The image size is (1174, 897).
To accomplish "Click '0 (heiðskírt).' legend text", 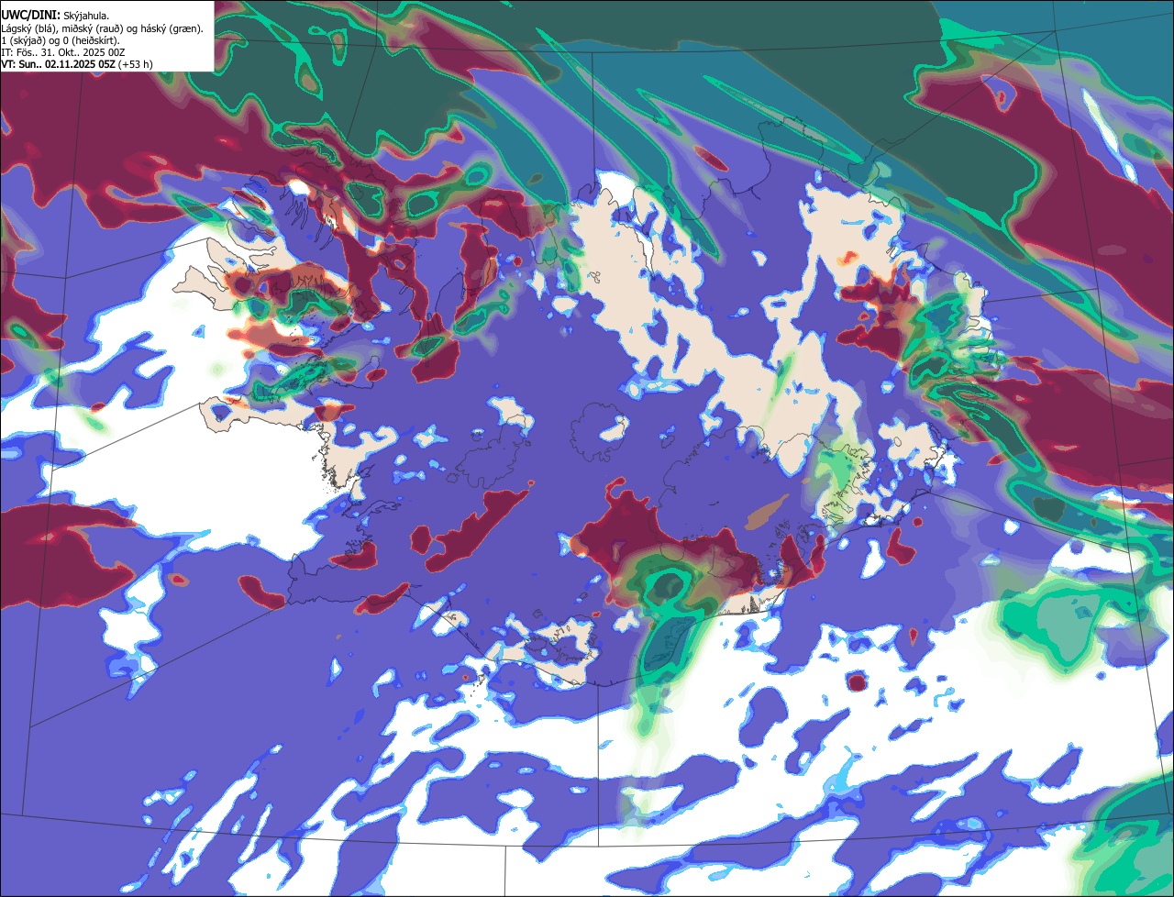I will tap(91, 41).
